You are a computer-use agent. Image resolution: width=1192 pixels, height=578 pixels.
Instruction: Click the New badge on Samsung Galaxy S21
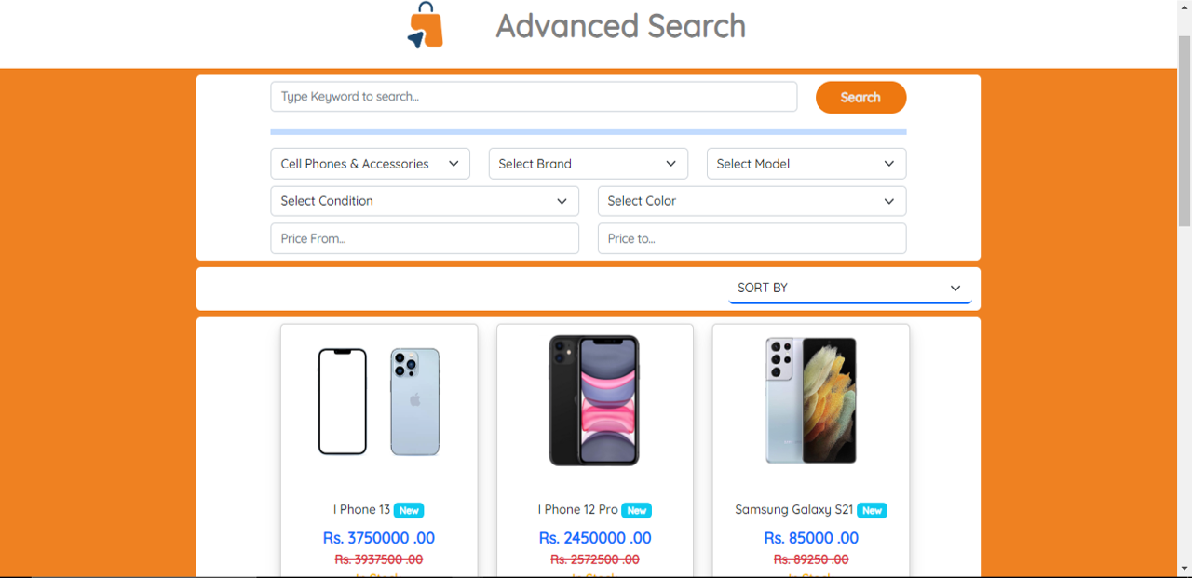[872, 510]
